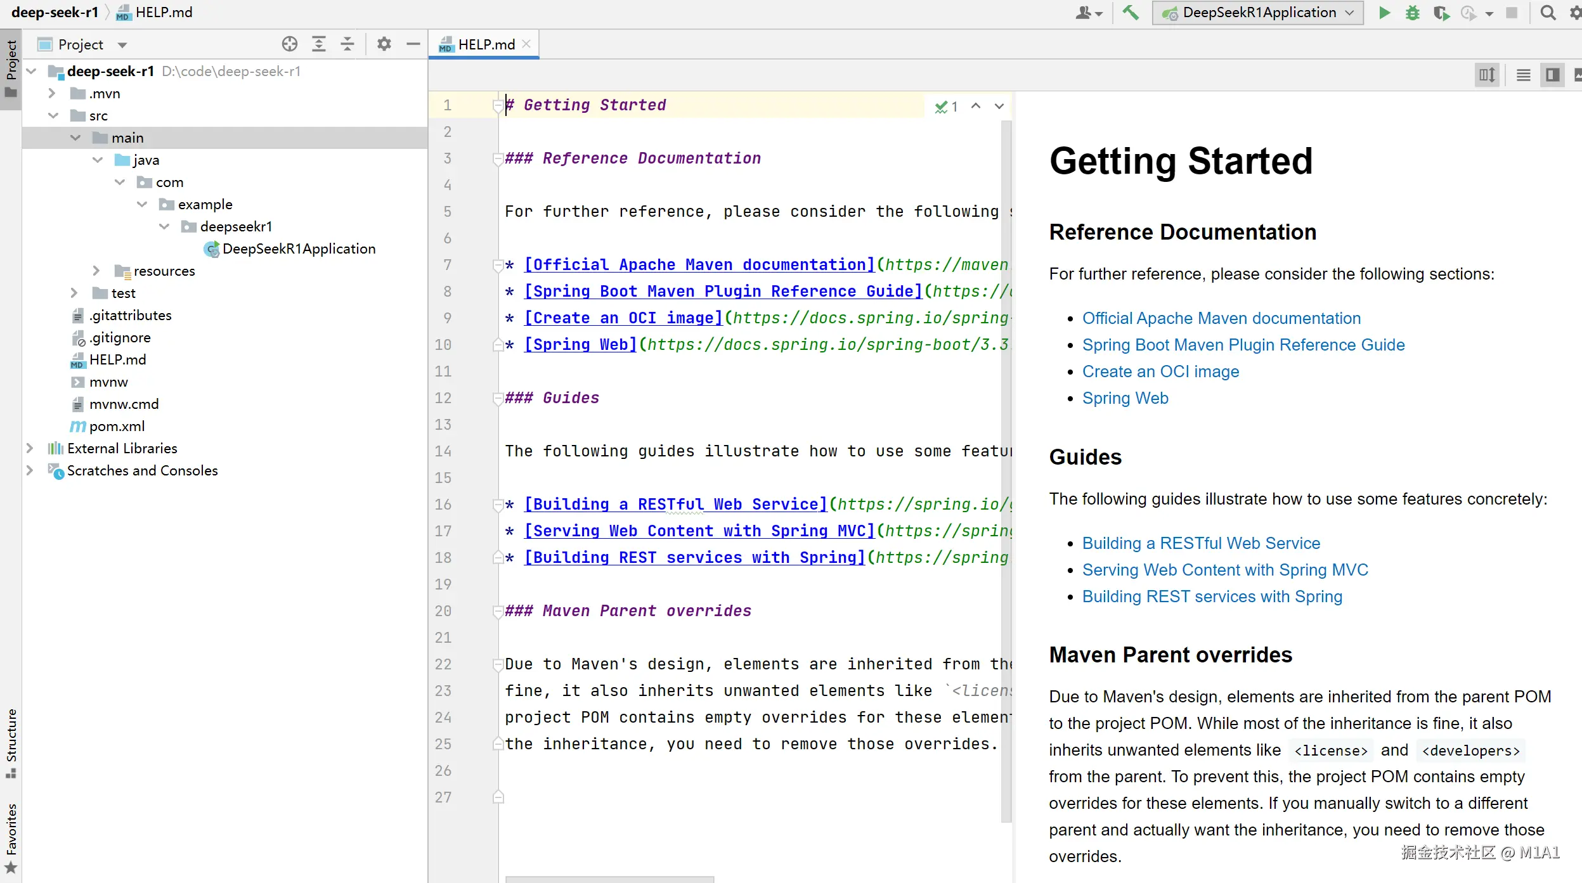The height and width of the screenshot is (883, 1582).
Task: Click the Build project hammer icon
Action: [1131, 13]
